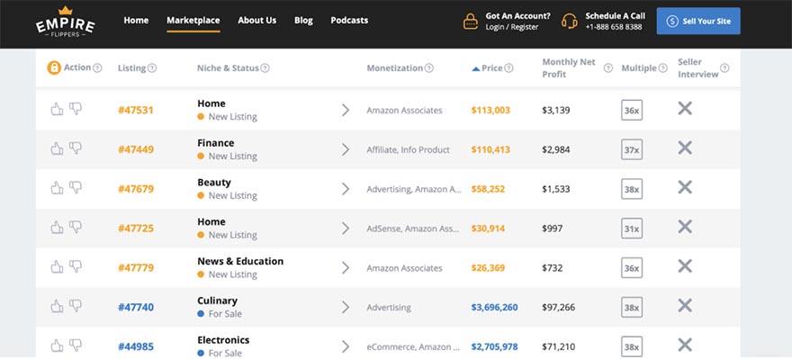Thumbs down listing #47449
The image size is (792, 359).
[x=76, y=148]
